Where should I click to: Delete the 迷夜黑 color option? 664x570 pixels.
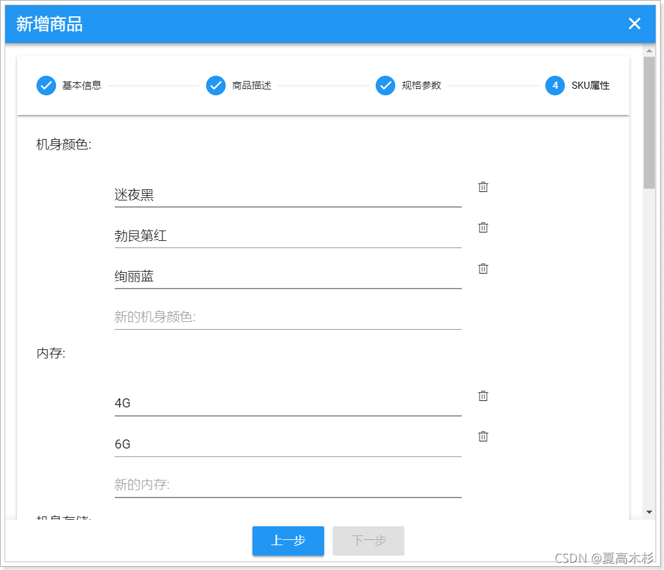[x=483, y=187]
